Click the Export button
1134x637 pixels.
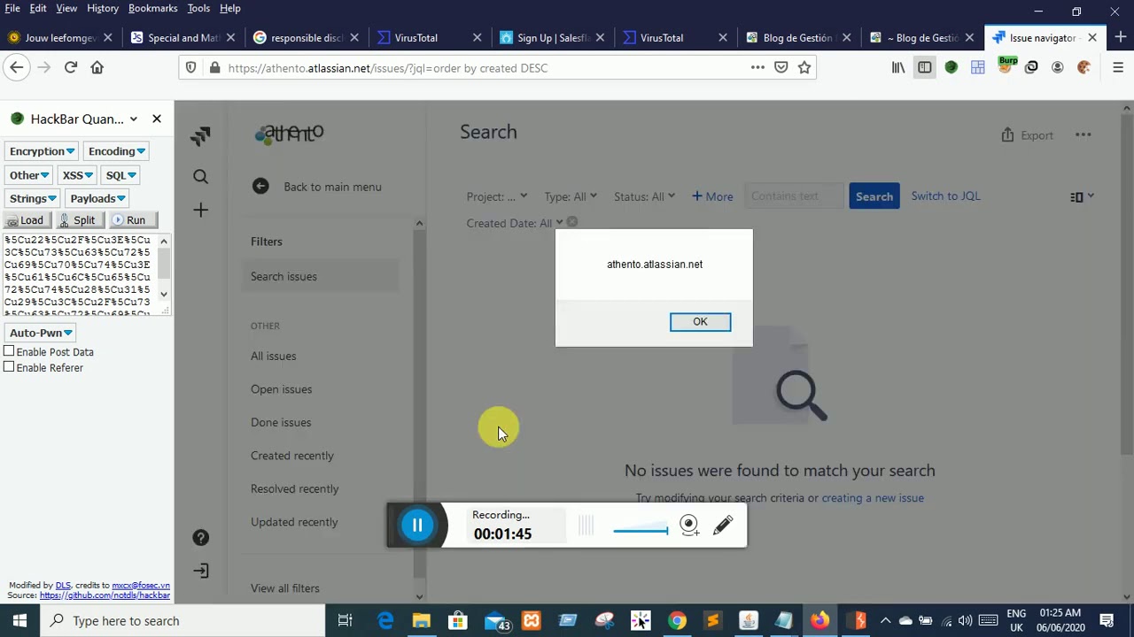tap(1028, 135)
